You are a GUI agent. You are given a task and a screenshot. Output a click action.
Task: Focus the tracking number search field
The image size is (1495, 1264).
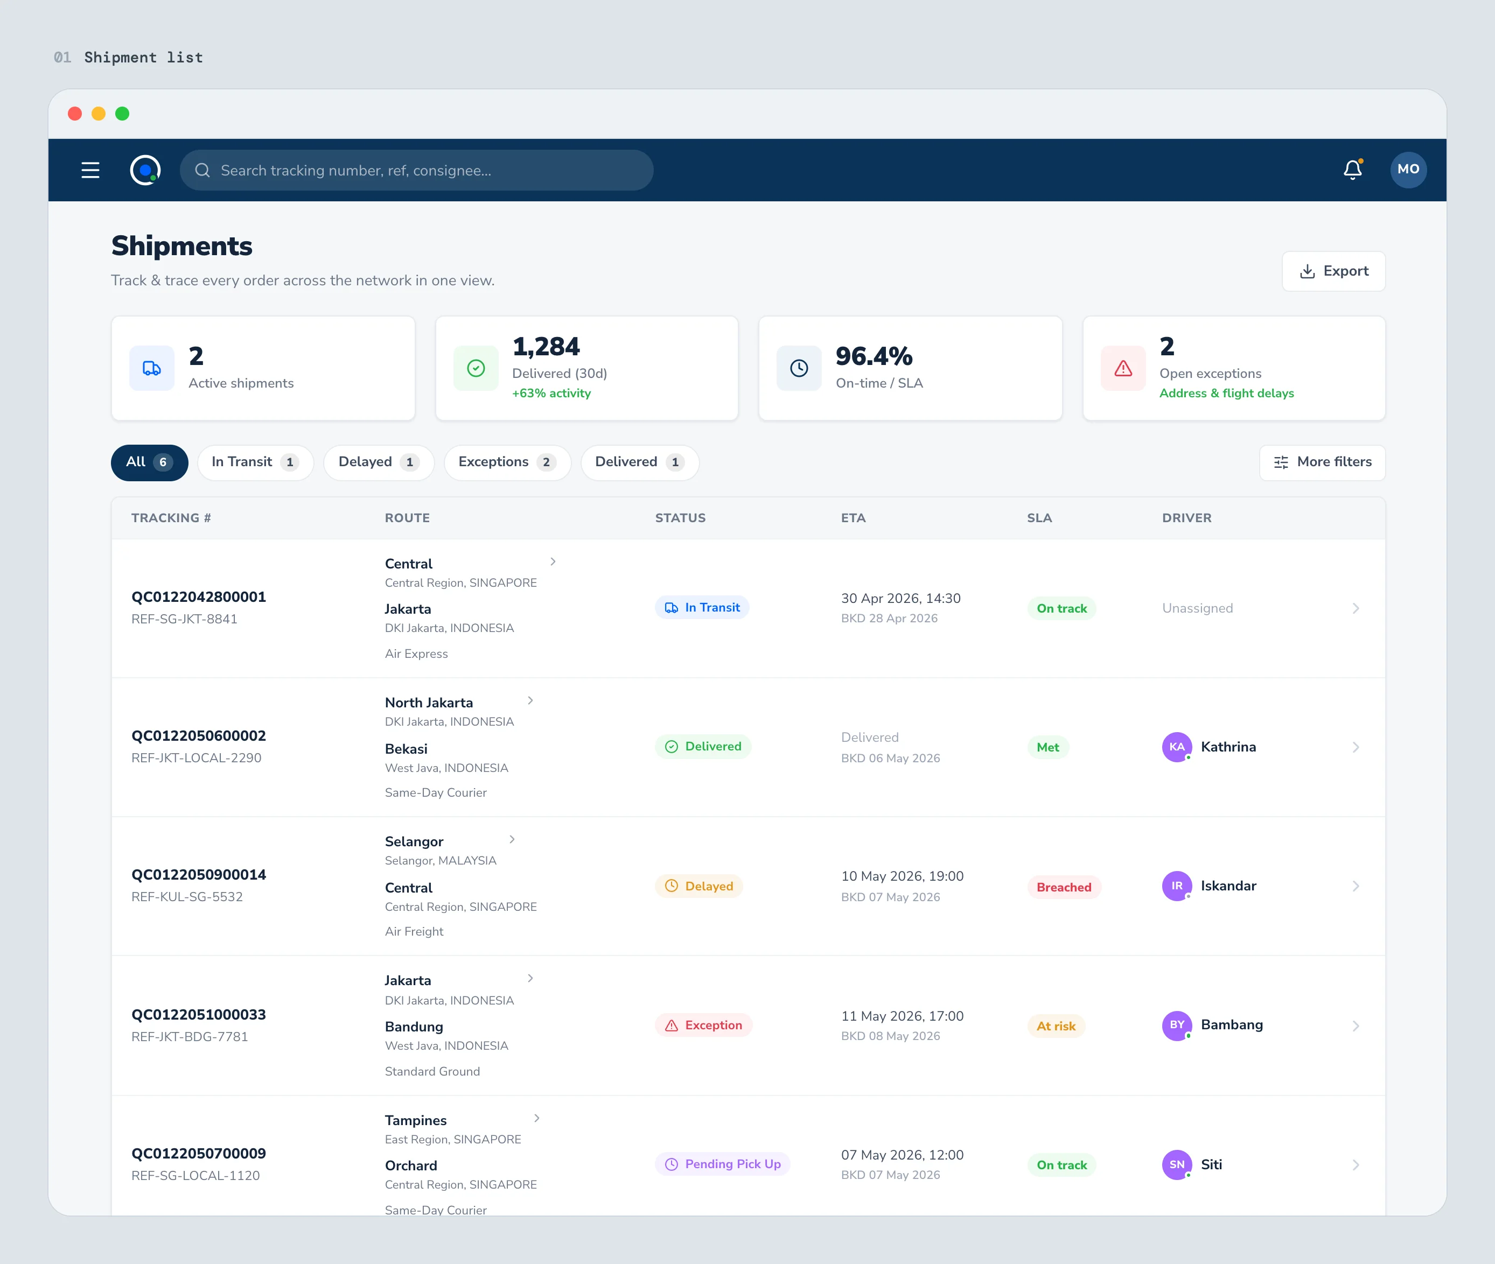(x=416, y=170)
